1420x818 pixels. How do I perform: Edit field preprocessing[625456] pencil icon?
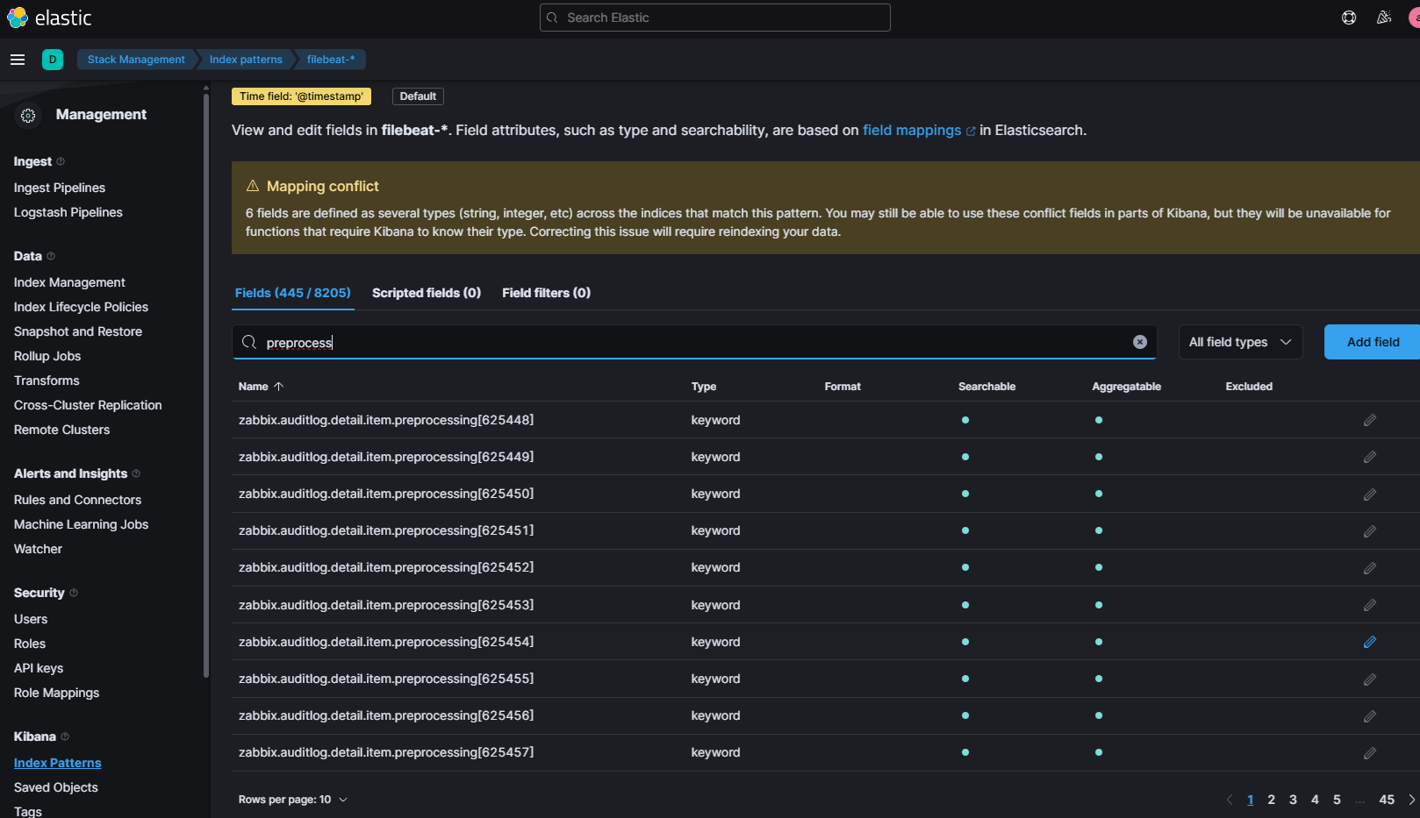(x=1370, y=716)
